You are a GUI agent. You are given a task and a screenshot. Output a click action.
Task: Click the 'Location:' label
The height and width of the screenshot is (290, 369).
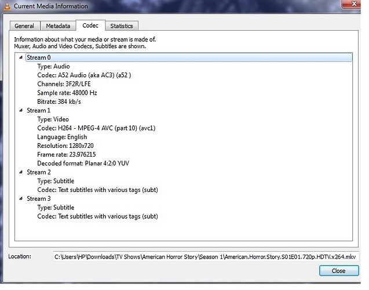20,256
